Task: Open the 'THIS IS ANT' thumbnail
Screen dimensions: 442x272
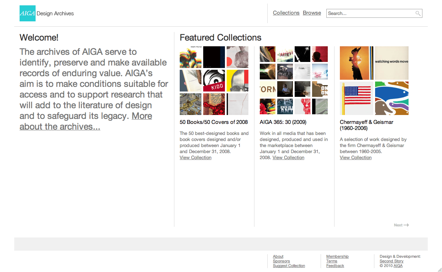Action: point(285,106)
